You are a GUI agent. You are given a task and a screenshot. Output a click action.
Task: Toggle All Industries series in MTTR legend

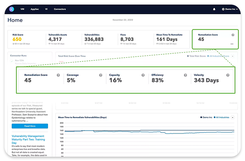(221, 117)
